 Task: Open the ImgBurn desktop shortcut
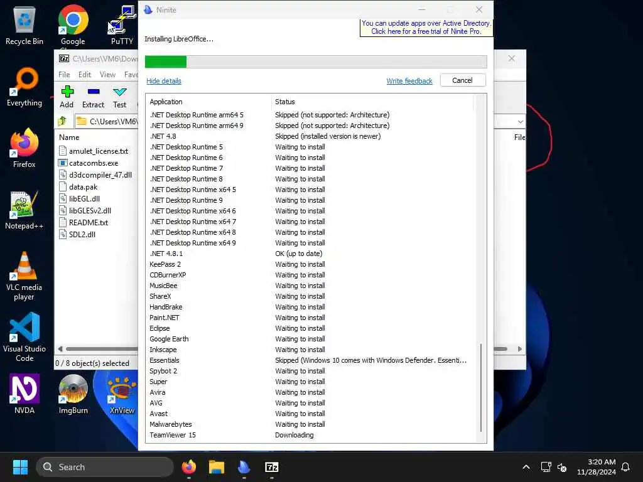(73, 394)
